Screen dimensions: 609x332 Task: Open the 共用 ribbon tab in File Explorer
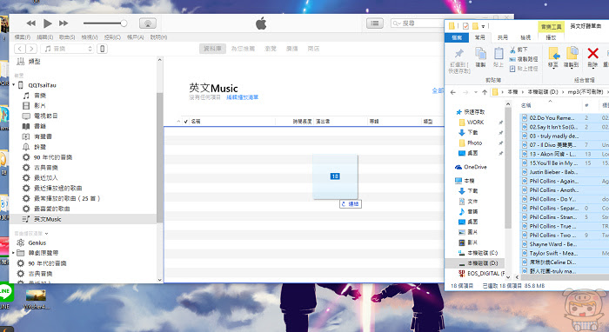click(503, 37)
